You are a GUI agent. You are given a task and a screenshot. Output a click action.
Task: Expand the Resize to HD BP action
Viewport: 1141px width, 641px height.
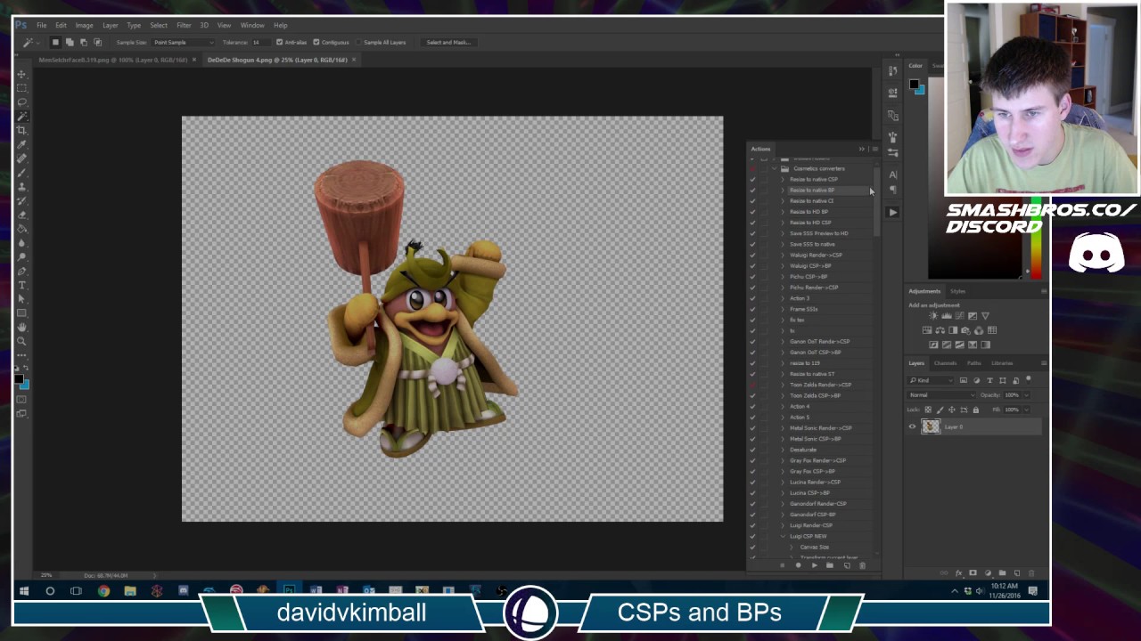tap(783, 212)
